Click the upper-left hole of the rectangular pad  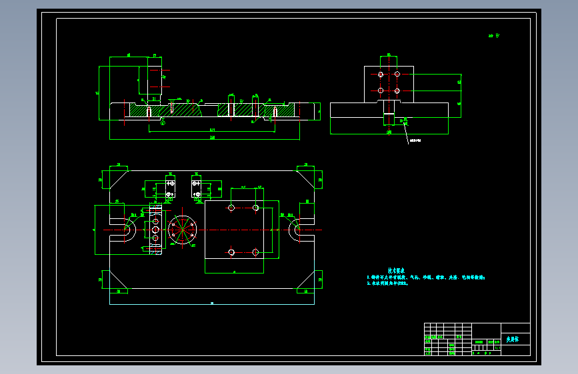[x=231, y=208]
